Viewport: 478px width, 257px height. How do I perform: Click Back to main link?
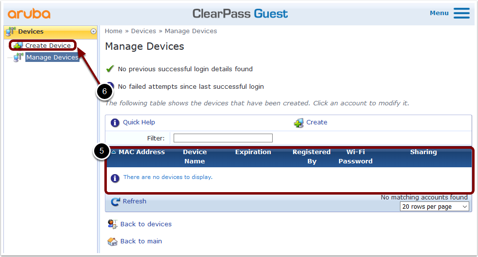141,241
